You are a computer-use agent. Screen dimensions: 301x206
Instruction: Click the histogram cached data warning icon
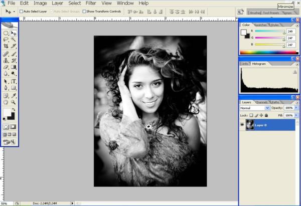(295, 72)
